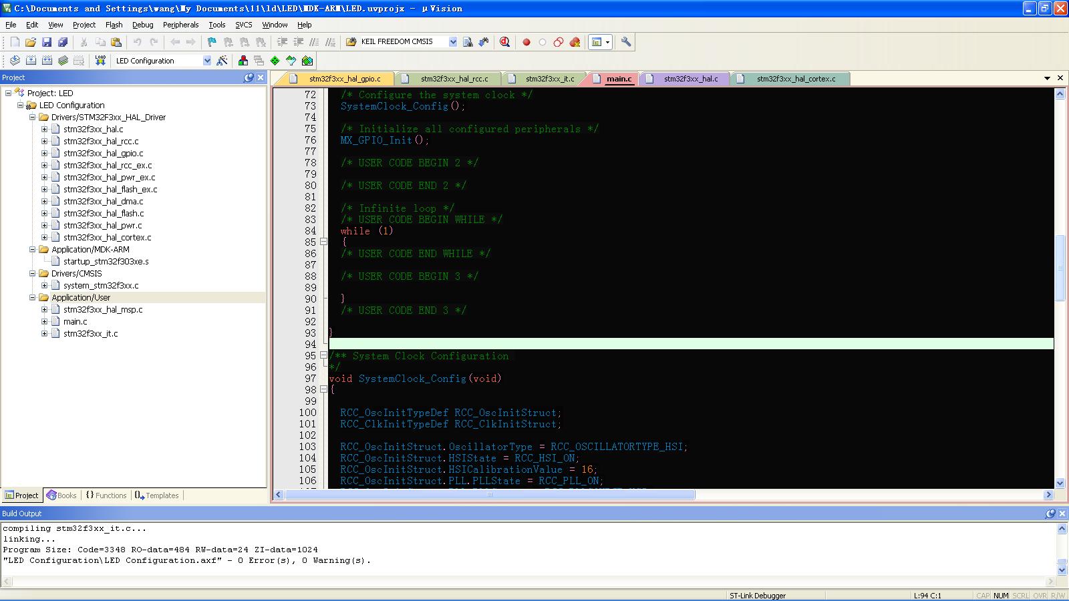Open Manage Project Items colored blocks icon

tap(243, 61)
